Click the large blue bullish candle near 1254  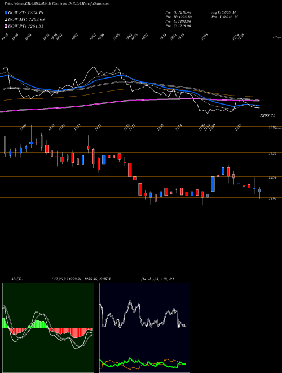pos(213,184)
